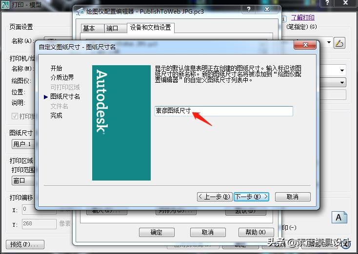Click the plotter editor title bar icon
Image resolution: width=358 pixels, height=254 pixels.
[80, 11]
